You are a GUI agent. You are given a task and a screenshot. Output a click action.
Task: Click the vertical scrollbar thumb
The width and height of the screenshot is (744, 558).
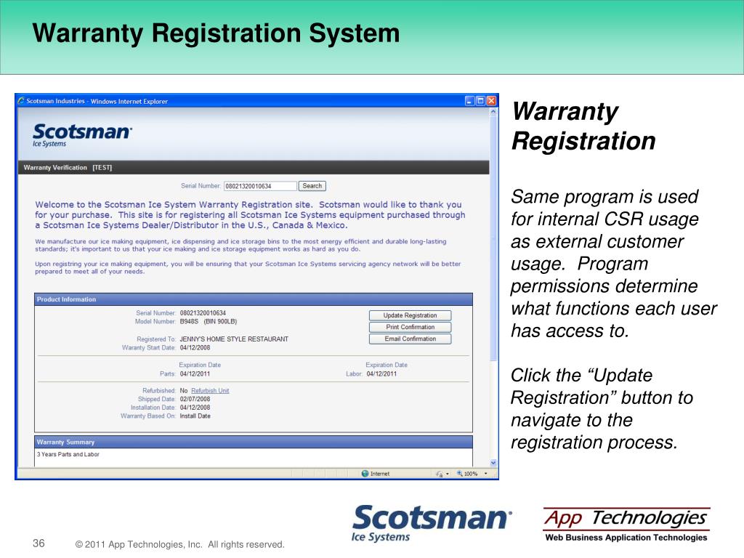point(493,238)
